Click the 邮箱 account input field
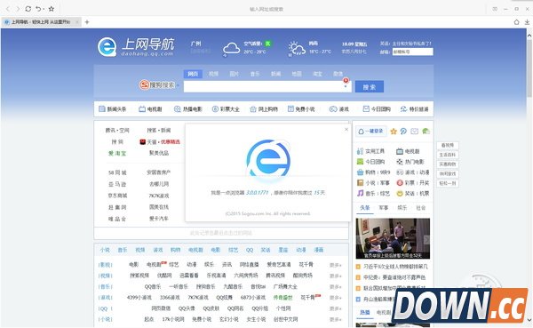The height and width of the screenshot is (328, 533). (x=413, y=52)
